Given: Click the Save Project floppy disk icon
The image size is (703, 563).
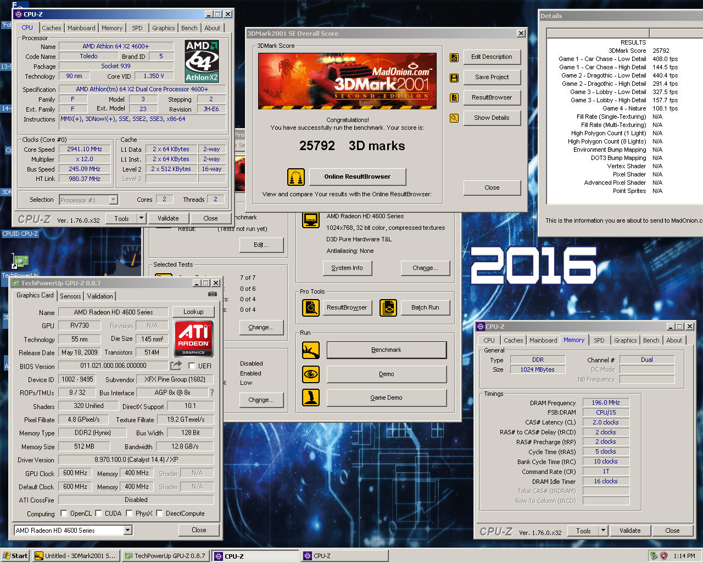Looking at the screenshot, I should pyautogui.click(x=454, y=78).
